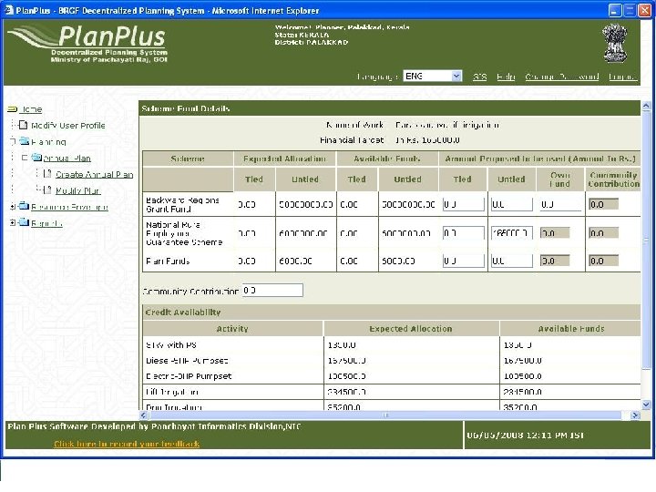Viewport: 656px width, 492px height.
Task: Expand the Reports tree node
Action: coord(13,222)
